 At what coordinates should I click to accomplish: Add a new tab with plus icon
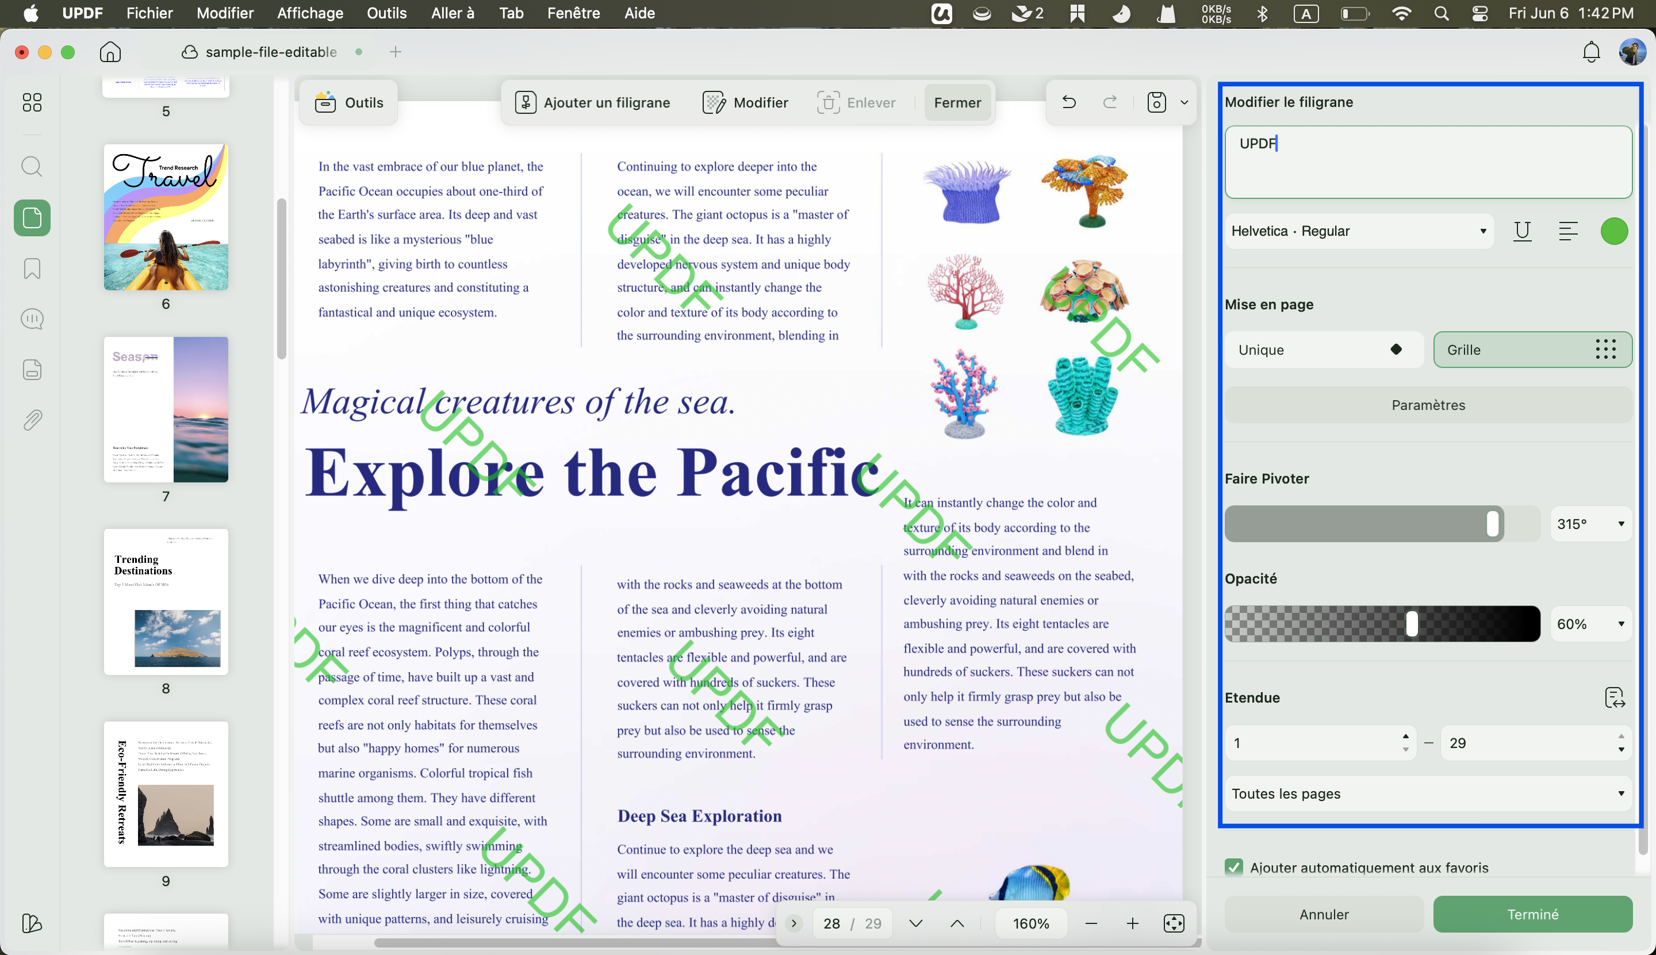tap(395, 52)
